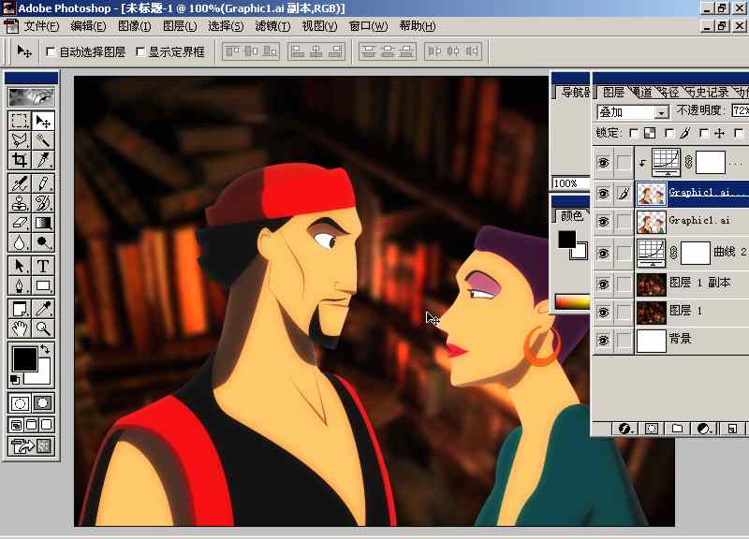Viewport: 749px width, 539px height.
Task: Select the Eraser tool
Action: [x=20, y=223]
